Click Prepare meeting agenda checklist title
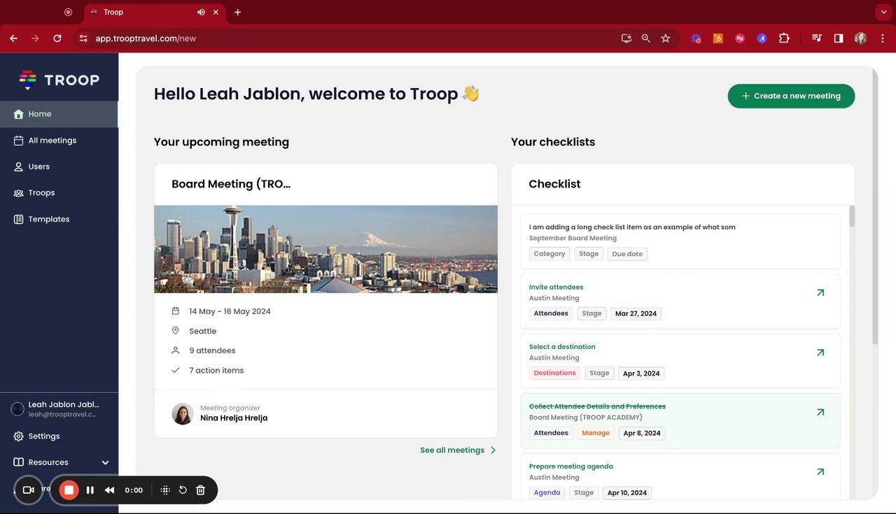Viewport: 896px width, 514px height. coord(571,466)
